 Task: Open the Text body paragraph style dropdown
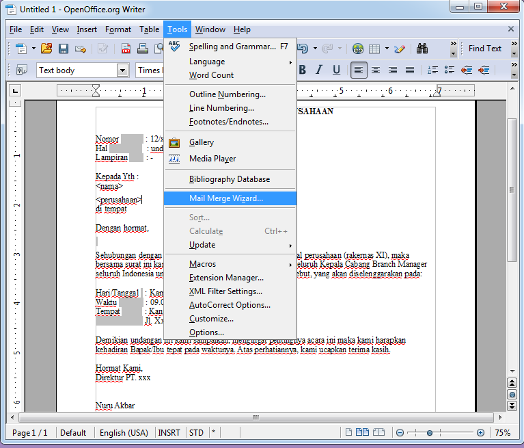click(123, 70)
